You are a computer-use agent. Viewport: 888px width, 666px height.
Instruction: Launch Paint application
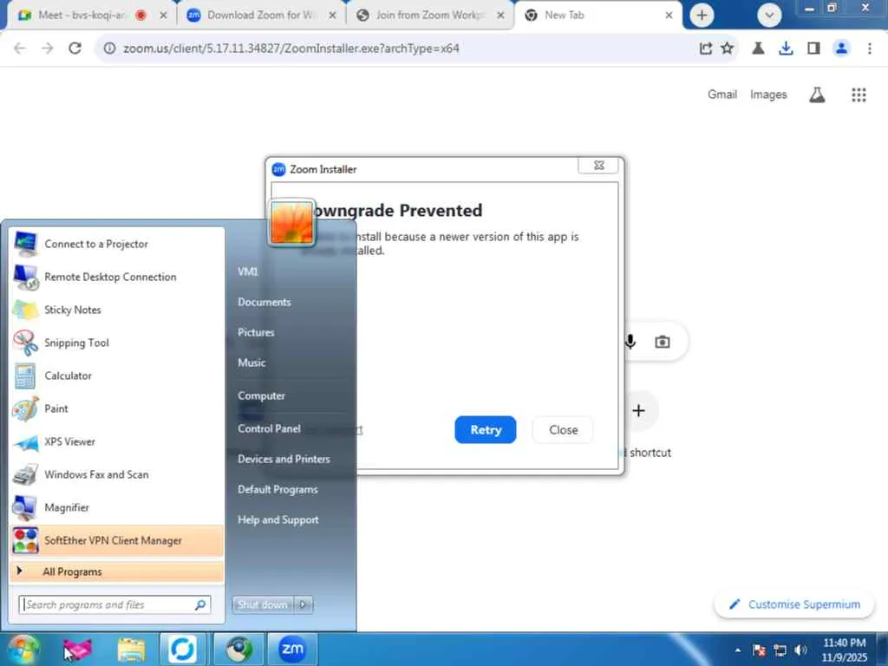click(117, 408)
